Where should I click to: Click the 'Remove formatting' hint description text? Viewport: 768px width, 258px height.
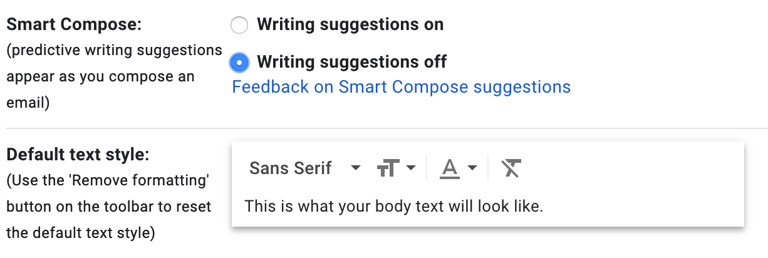click(x=108, y=207)
